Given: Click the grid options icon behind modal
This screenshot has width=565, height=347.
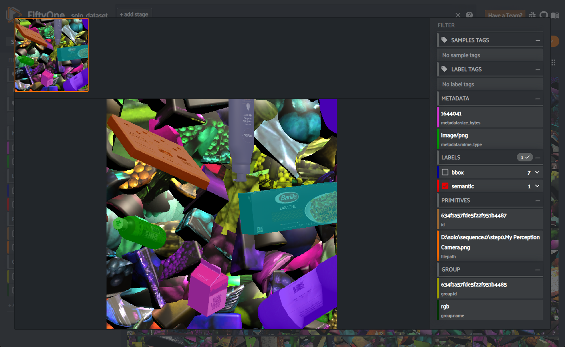Looking at the screenshot, I should [x=554, y=62].
